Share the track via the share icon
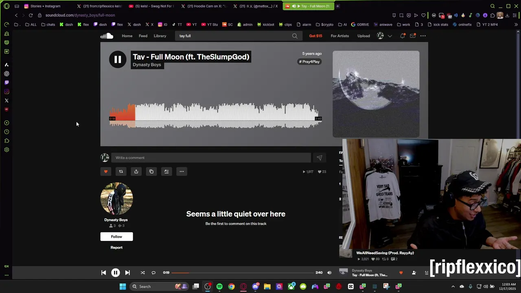 (x=136, y=171)
